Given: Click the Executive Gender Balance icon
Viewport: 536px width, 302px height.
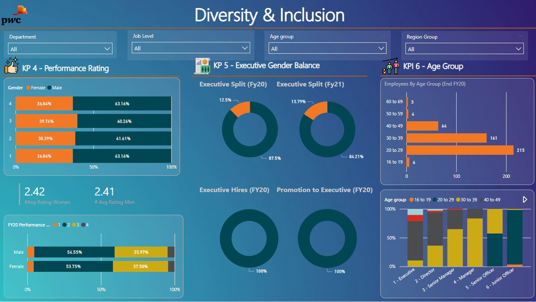Looking at the screenshot, I should pyautogui.click(x=202, y=66).
